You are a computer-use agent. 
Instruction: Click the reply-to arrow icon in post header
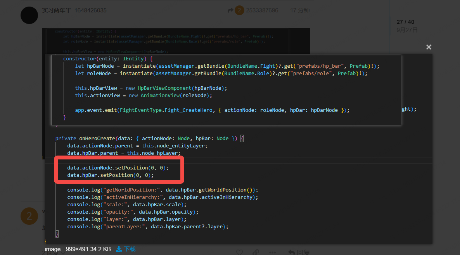230,10
